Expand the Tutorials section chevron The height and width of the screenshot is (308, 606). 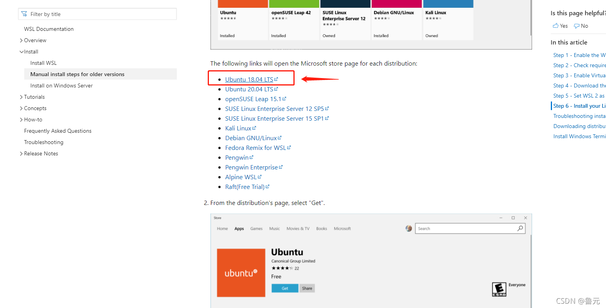click(x=21, y=97)
